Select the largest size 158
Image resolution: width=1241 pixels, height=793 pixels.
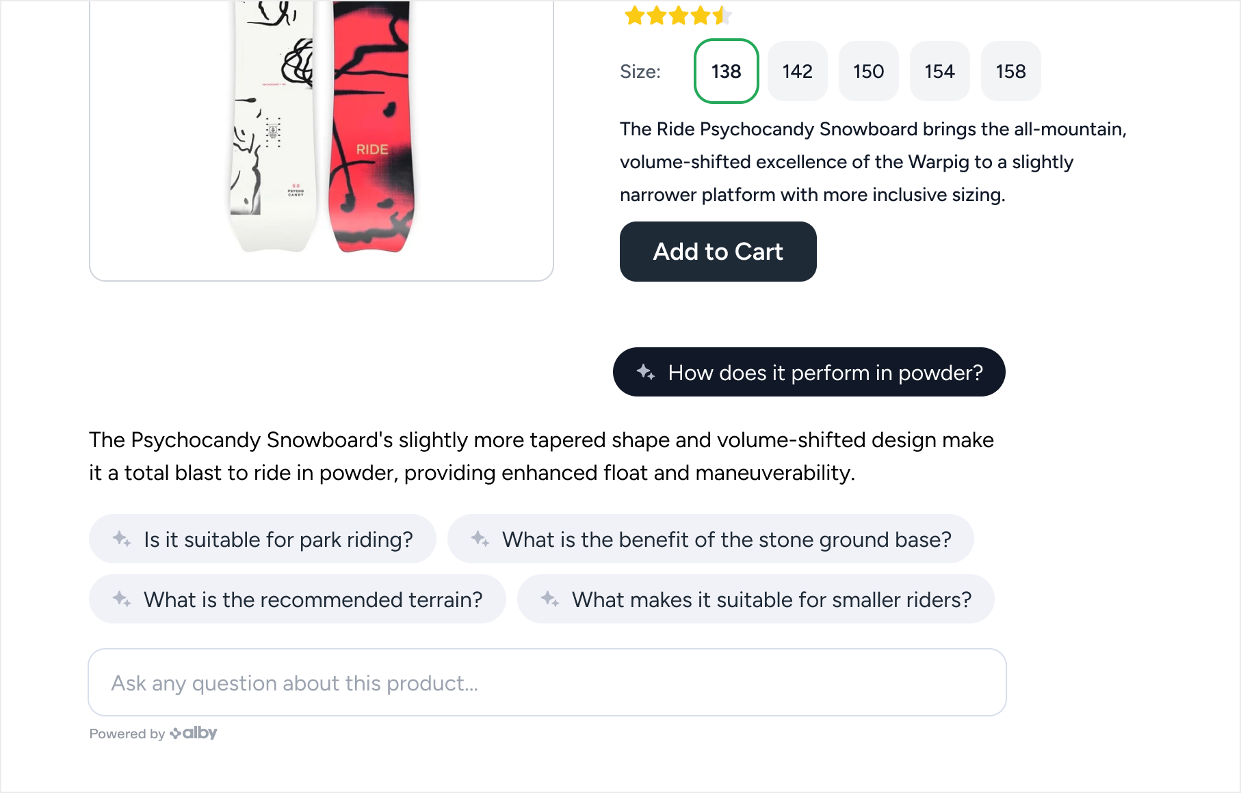1010,71
